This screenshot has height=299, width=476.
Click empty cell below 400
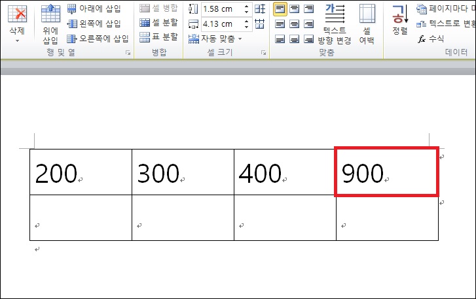(x=285, y=217)
